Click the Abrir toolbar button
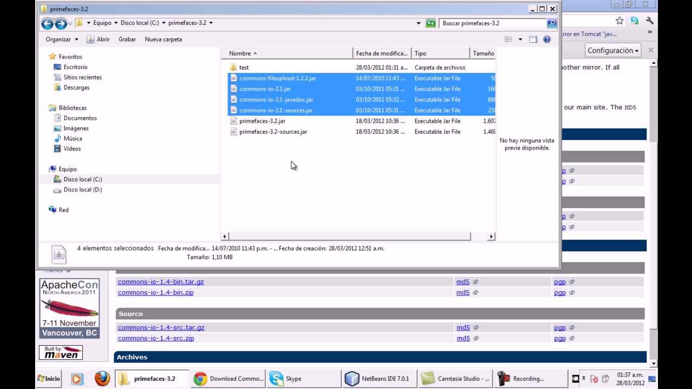 (98, 39)
